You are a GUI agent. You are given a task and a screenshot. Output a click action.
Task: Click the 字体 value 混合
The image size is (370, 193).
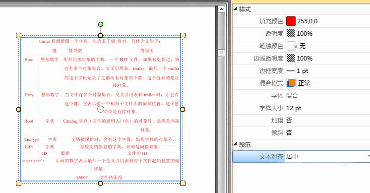(292, 96)
